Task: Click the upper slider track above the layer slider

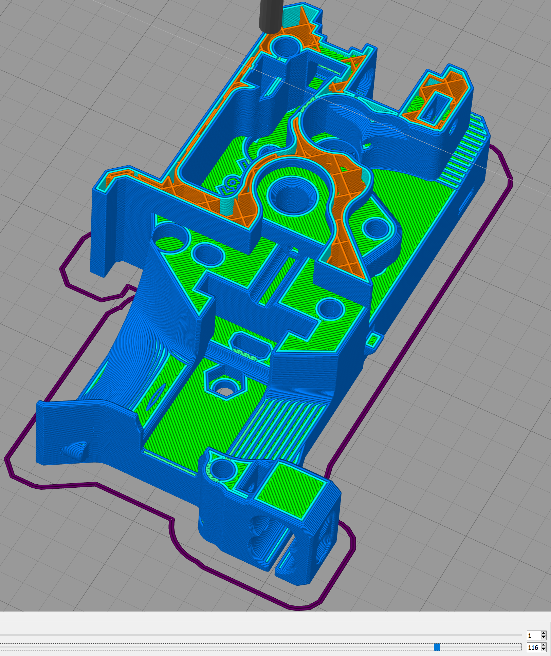Action: pos(261,635)
